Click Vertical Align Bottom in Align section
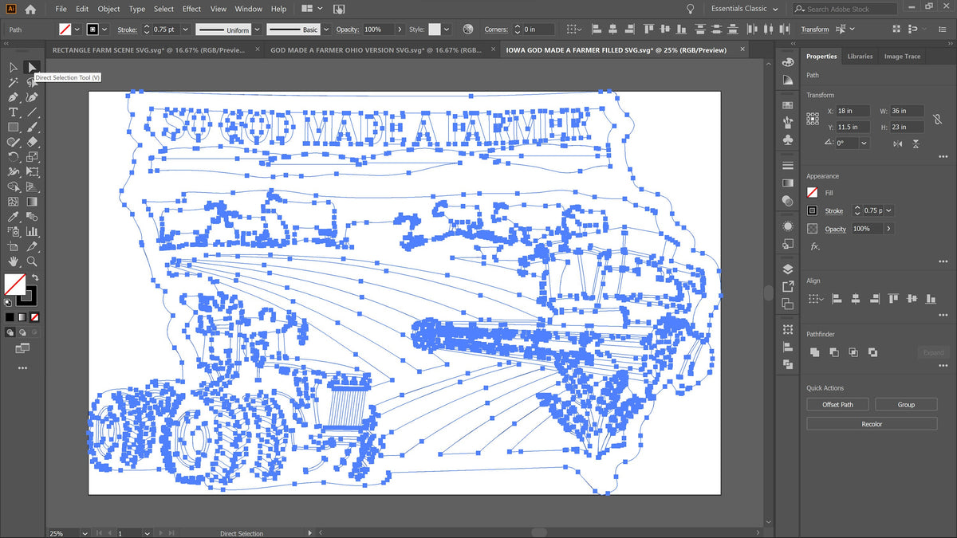The width and height of the screenshot is (957, 538). tap(930, 299)
